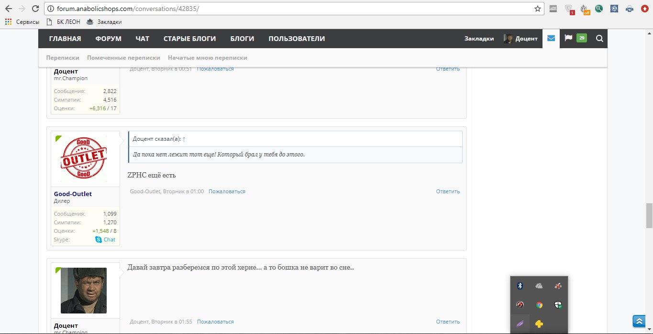Open forum search magnifier icon

[599, 39]
